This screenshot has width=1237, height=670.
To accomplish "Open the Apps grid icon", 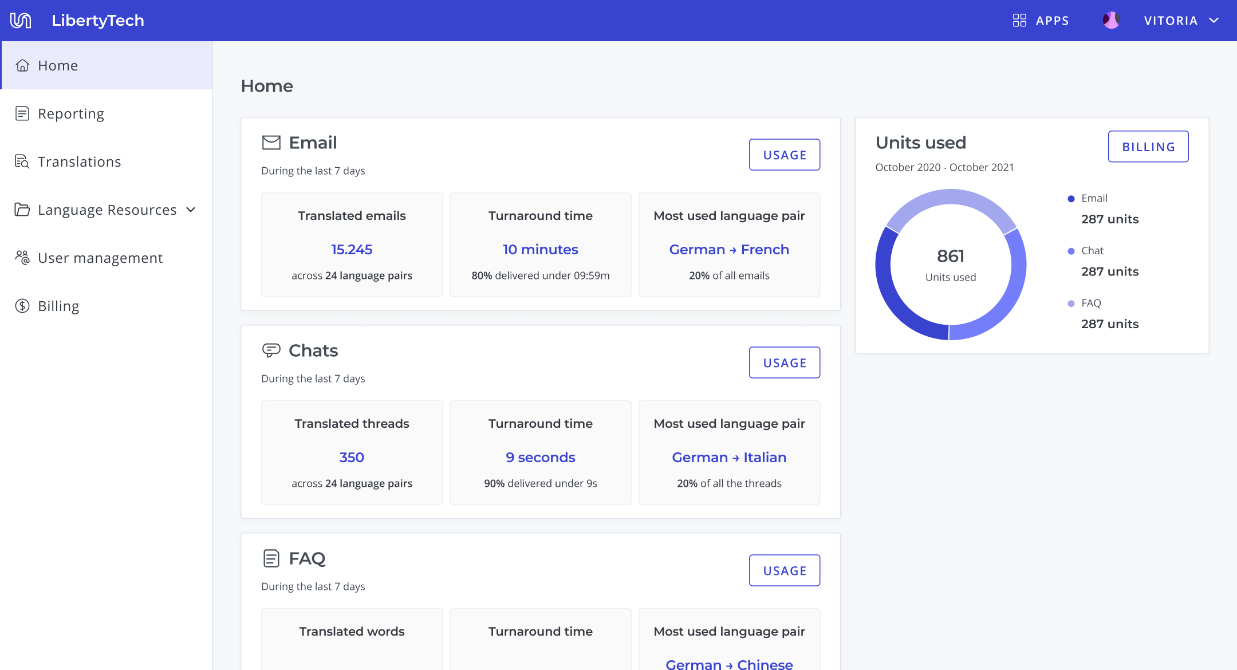I will [x=1019, y=21].
